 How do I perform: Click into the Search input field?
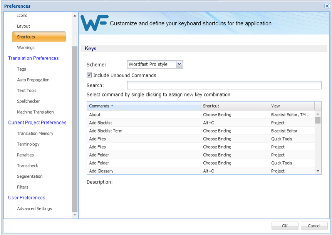pyautogui.click(x=224, y=85)
